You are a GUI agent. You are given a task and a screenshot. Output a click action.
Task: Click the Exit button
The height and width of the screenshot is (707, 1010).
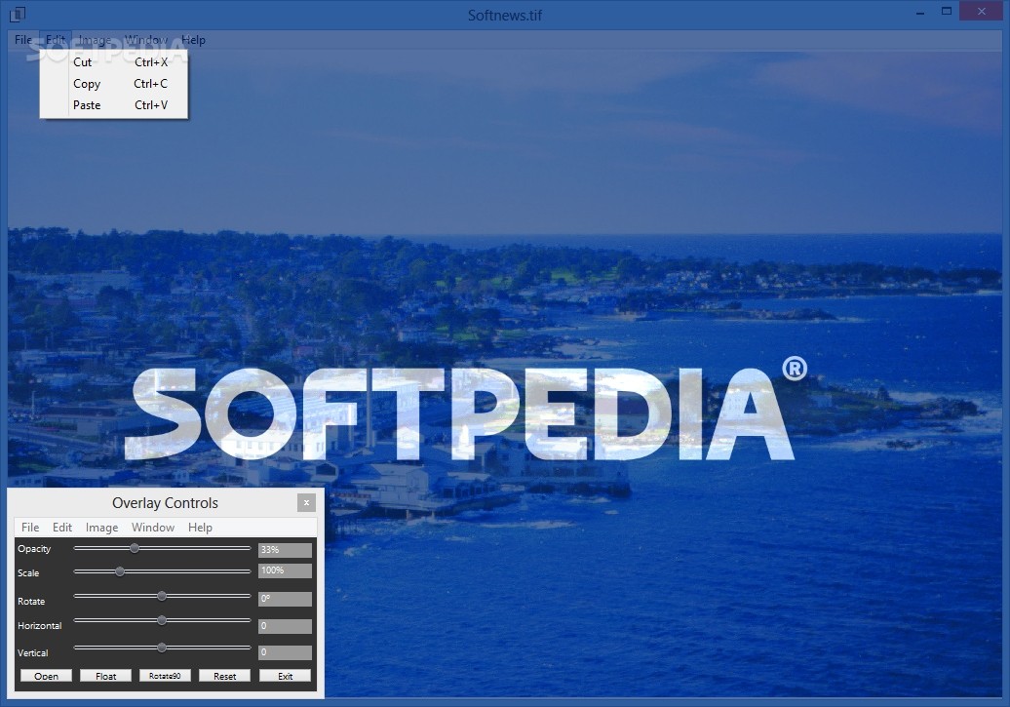click(x=286, y=676)
